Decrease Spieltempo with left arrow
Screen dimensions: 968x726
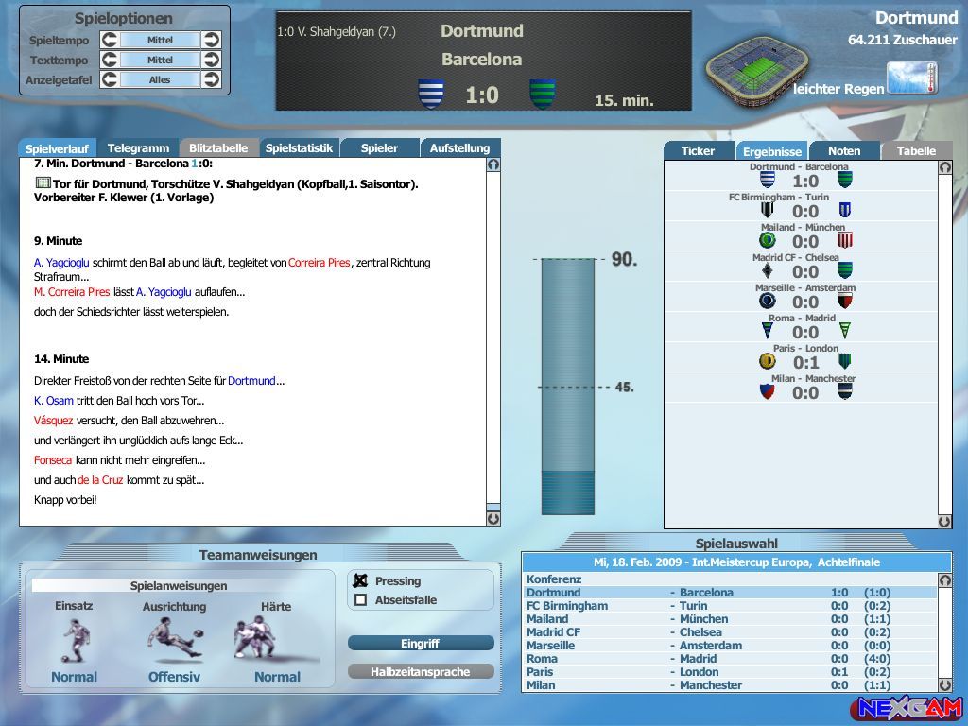pos(110,40)
